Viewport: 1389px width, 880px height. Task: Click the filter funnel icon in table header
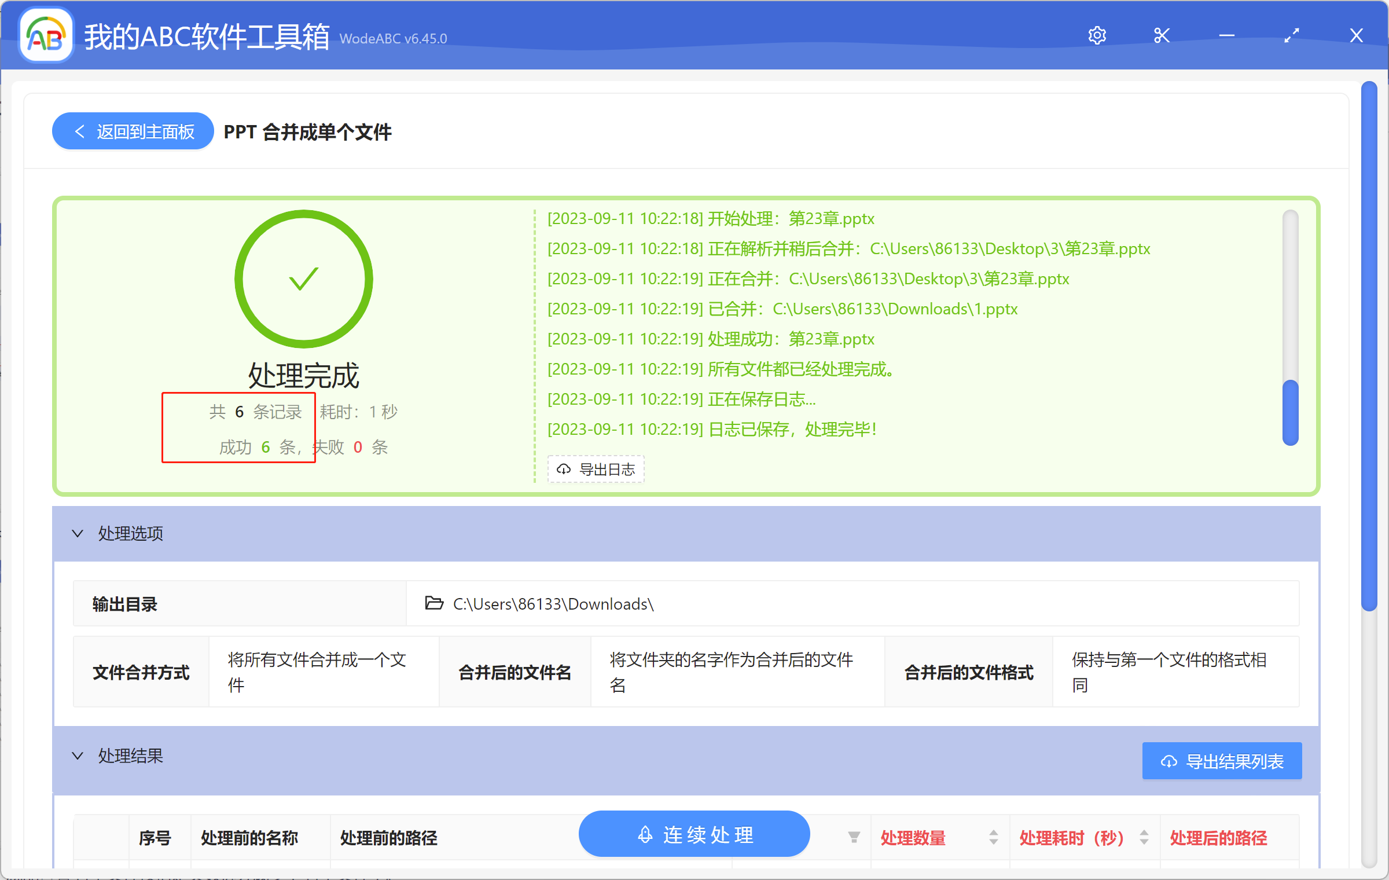(x=854, y=837)
